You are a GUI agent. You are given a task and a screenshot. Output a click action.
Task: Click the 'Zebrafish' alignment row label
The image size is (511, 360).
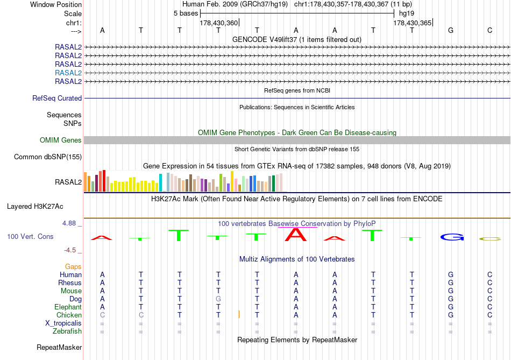coord(67,331)
